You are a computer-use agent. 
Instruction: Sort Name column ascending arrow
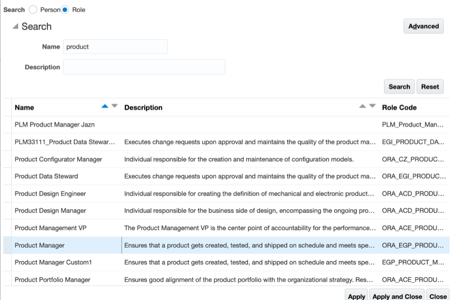[105, 106]
